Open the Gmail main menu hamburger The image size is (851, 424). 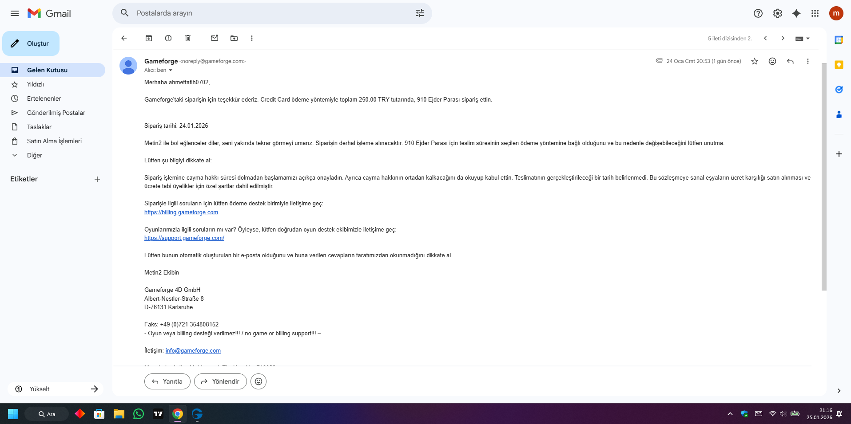tap(15, 13)
